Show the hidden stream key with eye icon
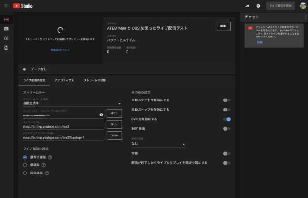 [x=101, y=115]
